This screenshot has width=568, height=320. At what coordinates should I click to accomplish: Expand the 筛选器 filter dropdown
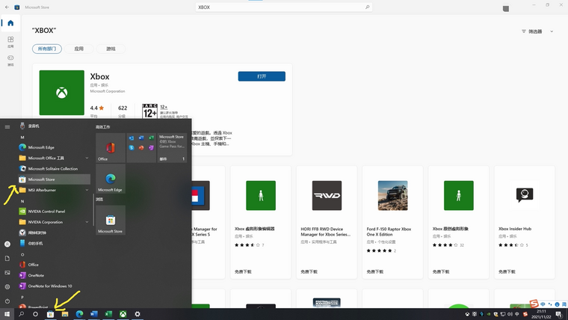point(537,31)
